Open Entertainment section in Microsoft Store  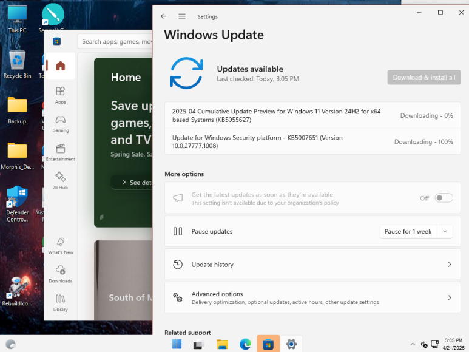click(61, 152)
